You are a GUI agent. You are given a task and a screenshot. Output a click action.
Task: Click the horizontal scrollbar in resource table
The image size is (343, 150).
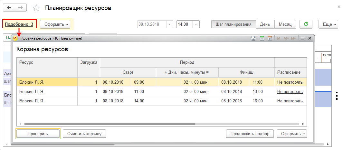(110, 124)
